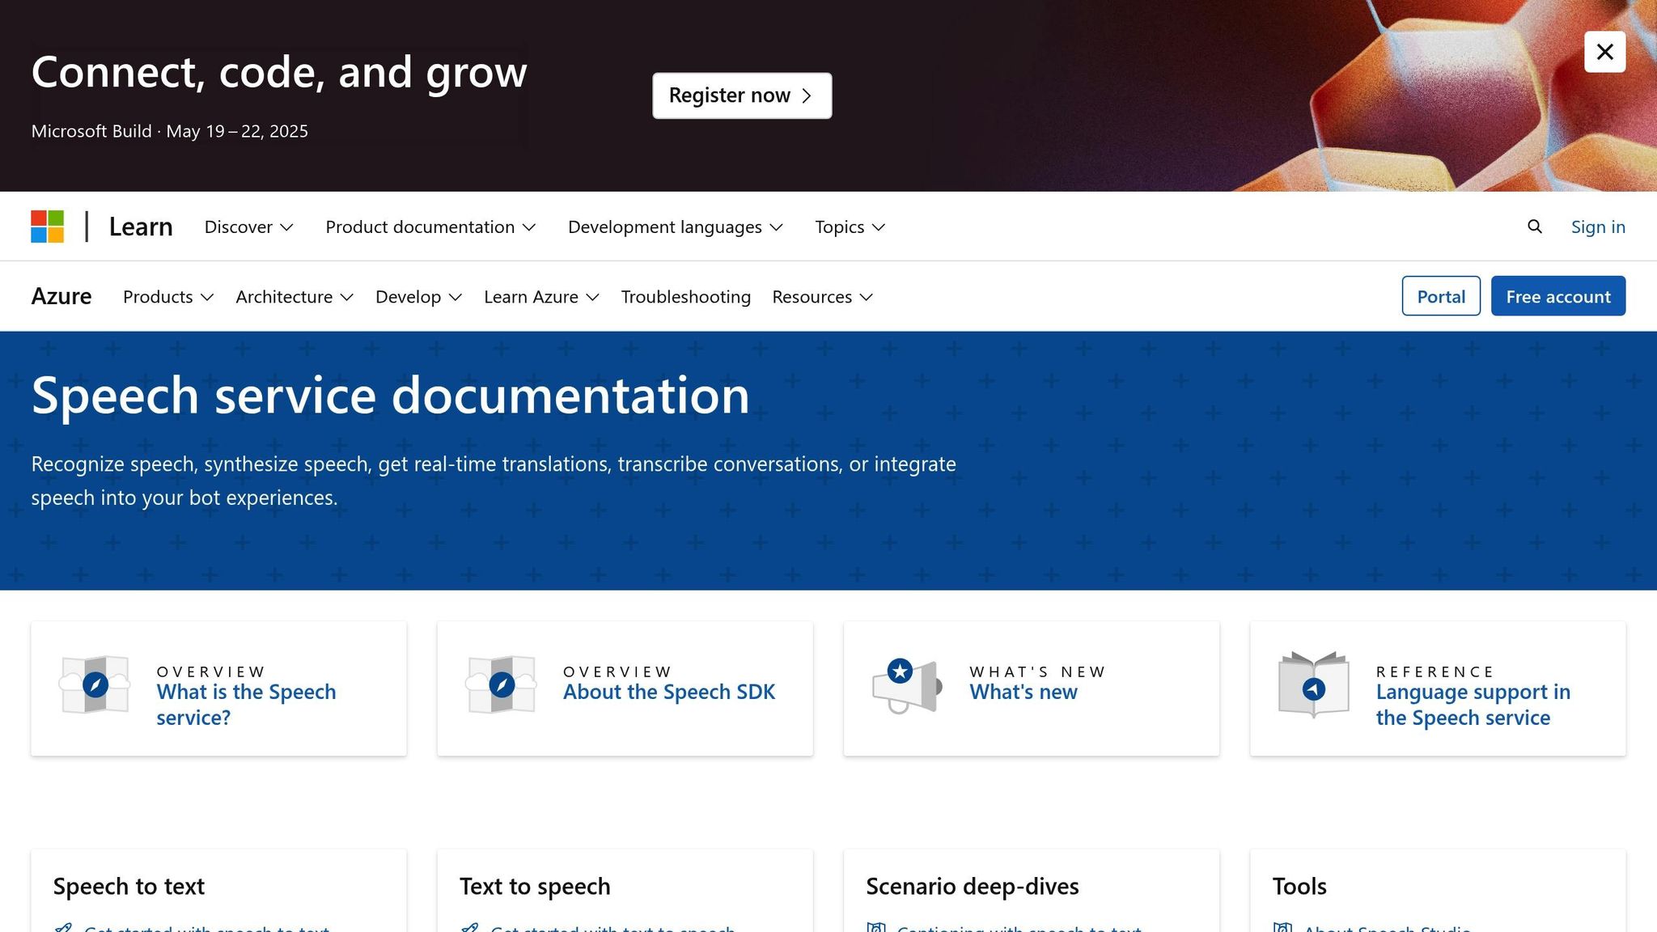
Task: Open 'Language support in the Speech service'
Action: [1473, 705]
